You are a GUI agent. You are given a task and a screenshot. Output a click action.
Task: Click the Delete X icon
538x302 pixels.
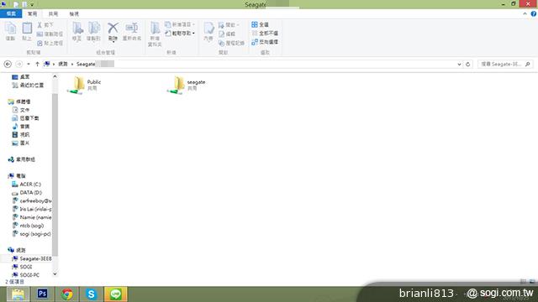point(113,28)
